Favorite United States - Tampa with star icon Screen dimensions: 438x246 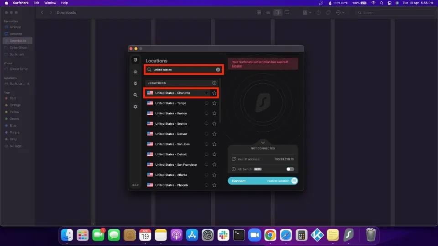click(x=214, y=103)
